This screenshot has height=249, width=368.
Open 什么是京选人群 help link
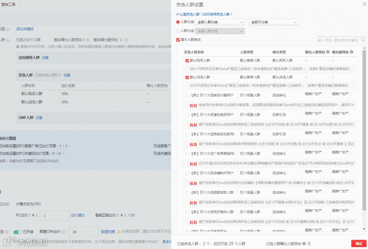click(x=189, y=14)
